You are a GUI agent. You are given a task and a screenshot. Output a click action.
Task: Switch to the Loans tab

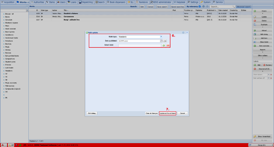point(72,2)
